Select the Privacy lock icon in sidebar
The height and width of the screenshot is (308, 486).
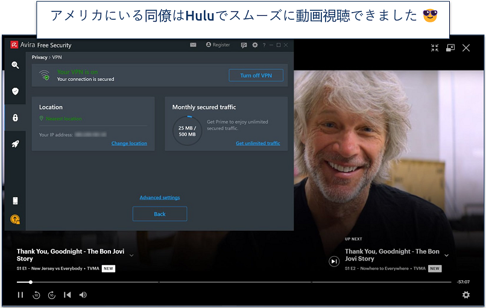tap(15, 118)
